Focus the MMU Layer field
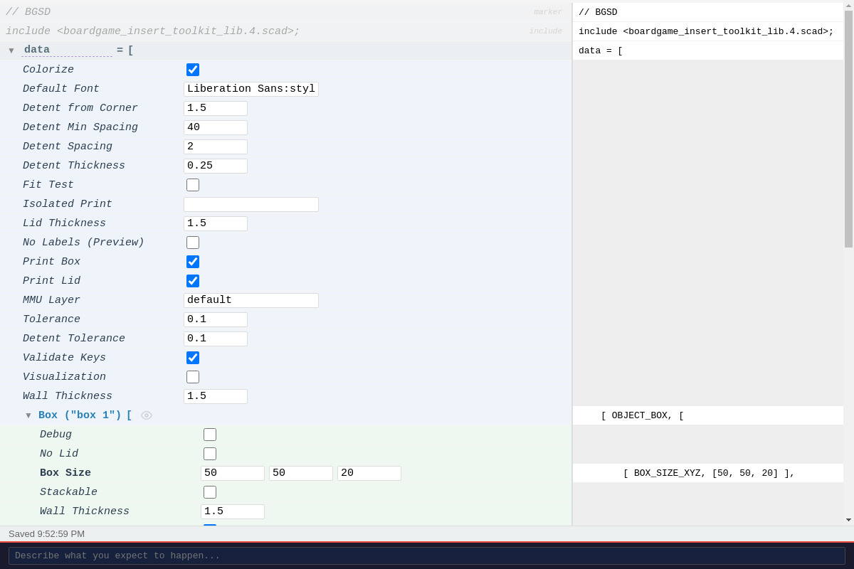 251,300
